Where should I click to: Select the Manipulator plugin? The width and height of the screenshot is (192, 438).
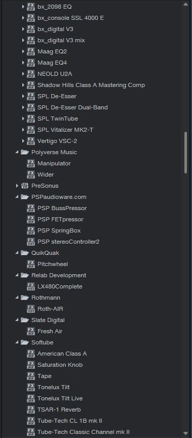54,163
